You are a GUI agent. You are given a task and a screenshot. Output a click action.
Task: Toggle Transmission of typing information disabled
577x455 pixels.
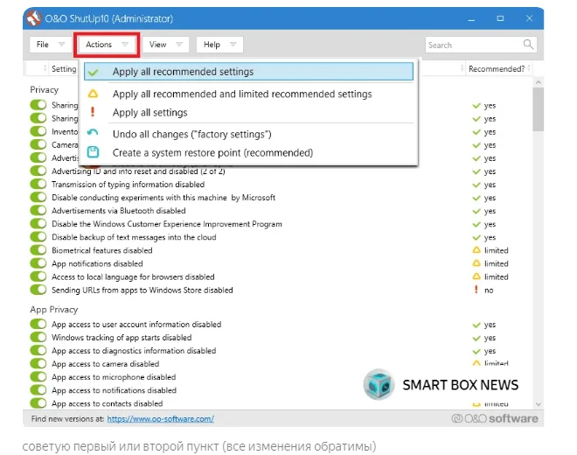click(38, 184)
